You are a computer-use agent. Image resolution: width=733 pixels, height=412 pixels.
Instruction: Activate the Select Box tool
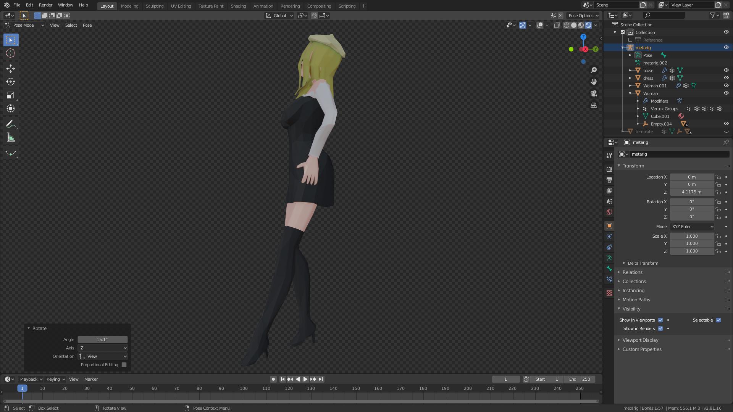tap(11, 40)
